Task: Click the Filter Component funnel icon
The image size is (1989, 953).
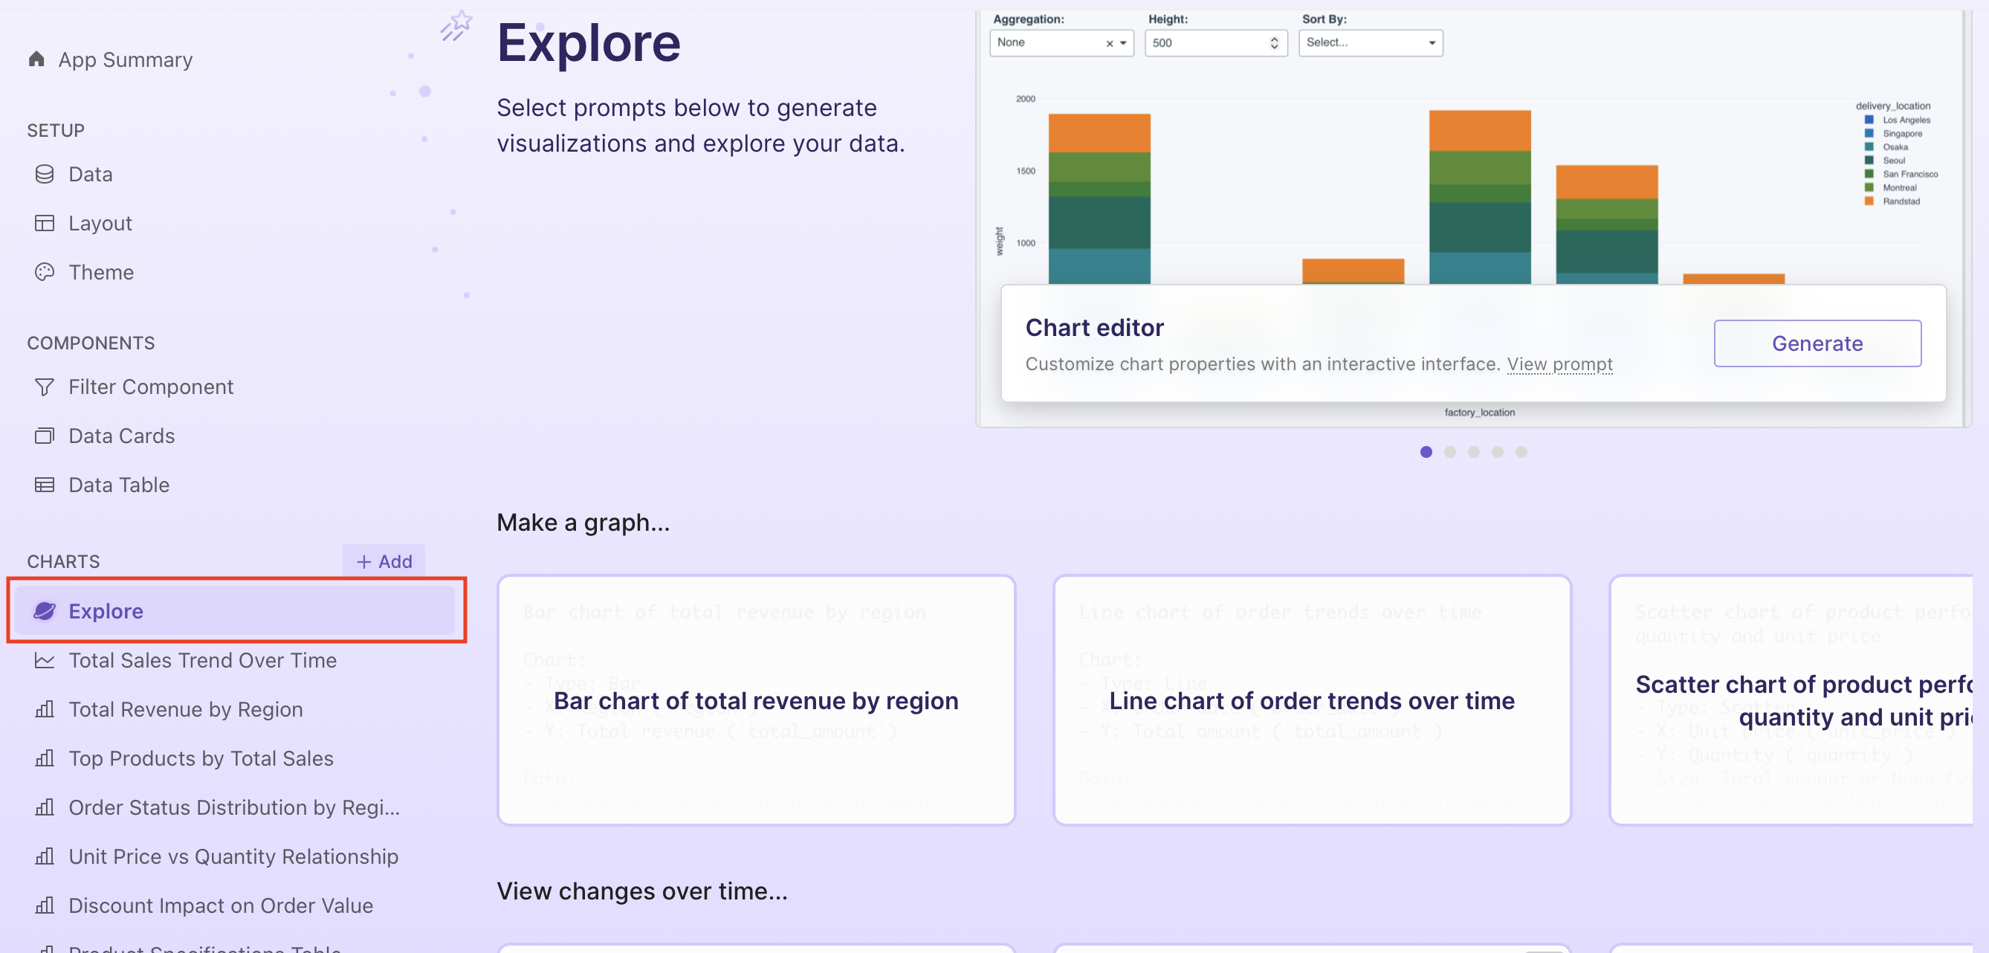Action: coord(44,386)
